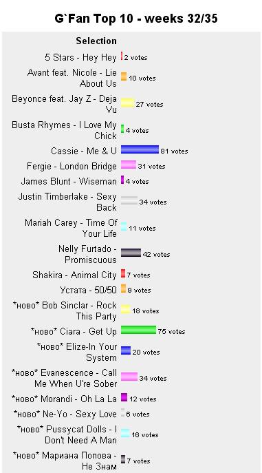The height and width of the screenshot is (473, 262).
Task: Click the blue Elize-In Your System bar
Action: (x=126, y=350)
